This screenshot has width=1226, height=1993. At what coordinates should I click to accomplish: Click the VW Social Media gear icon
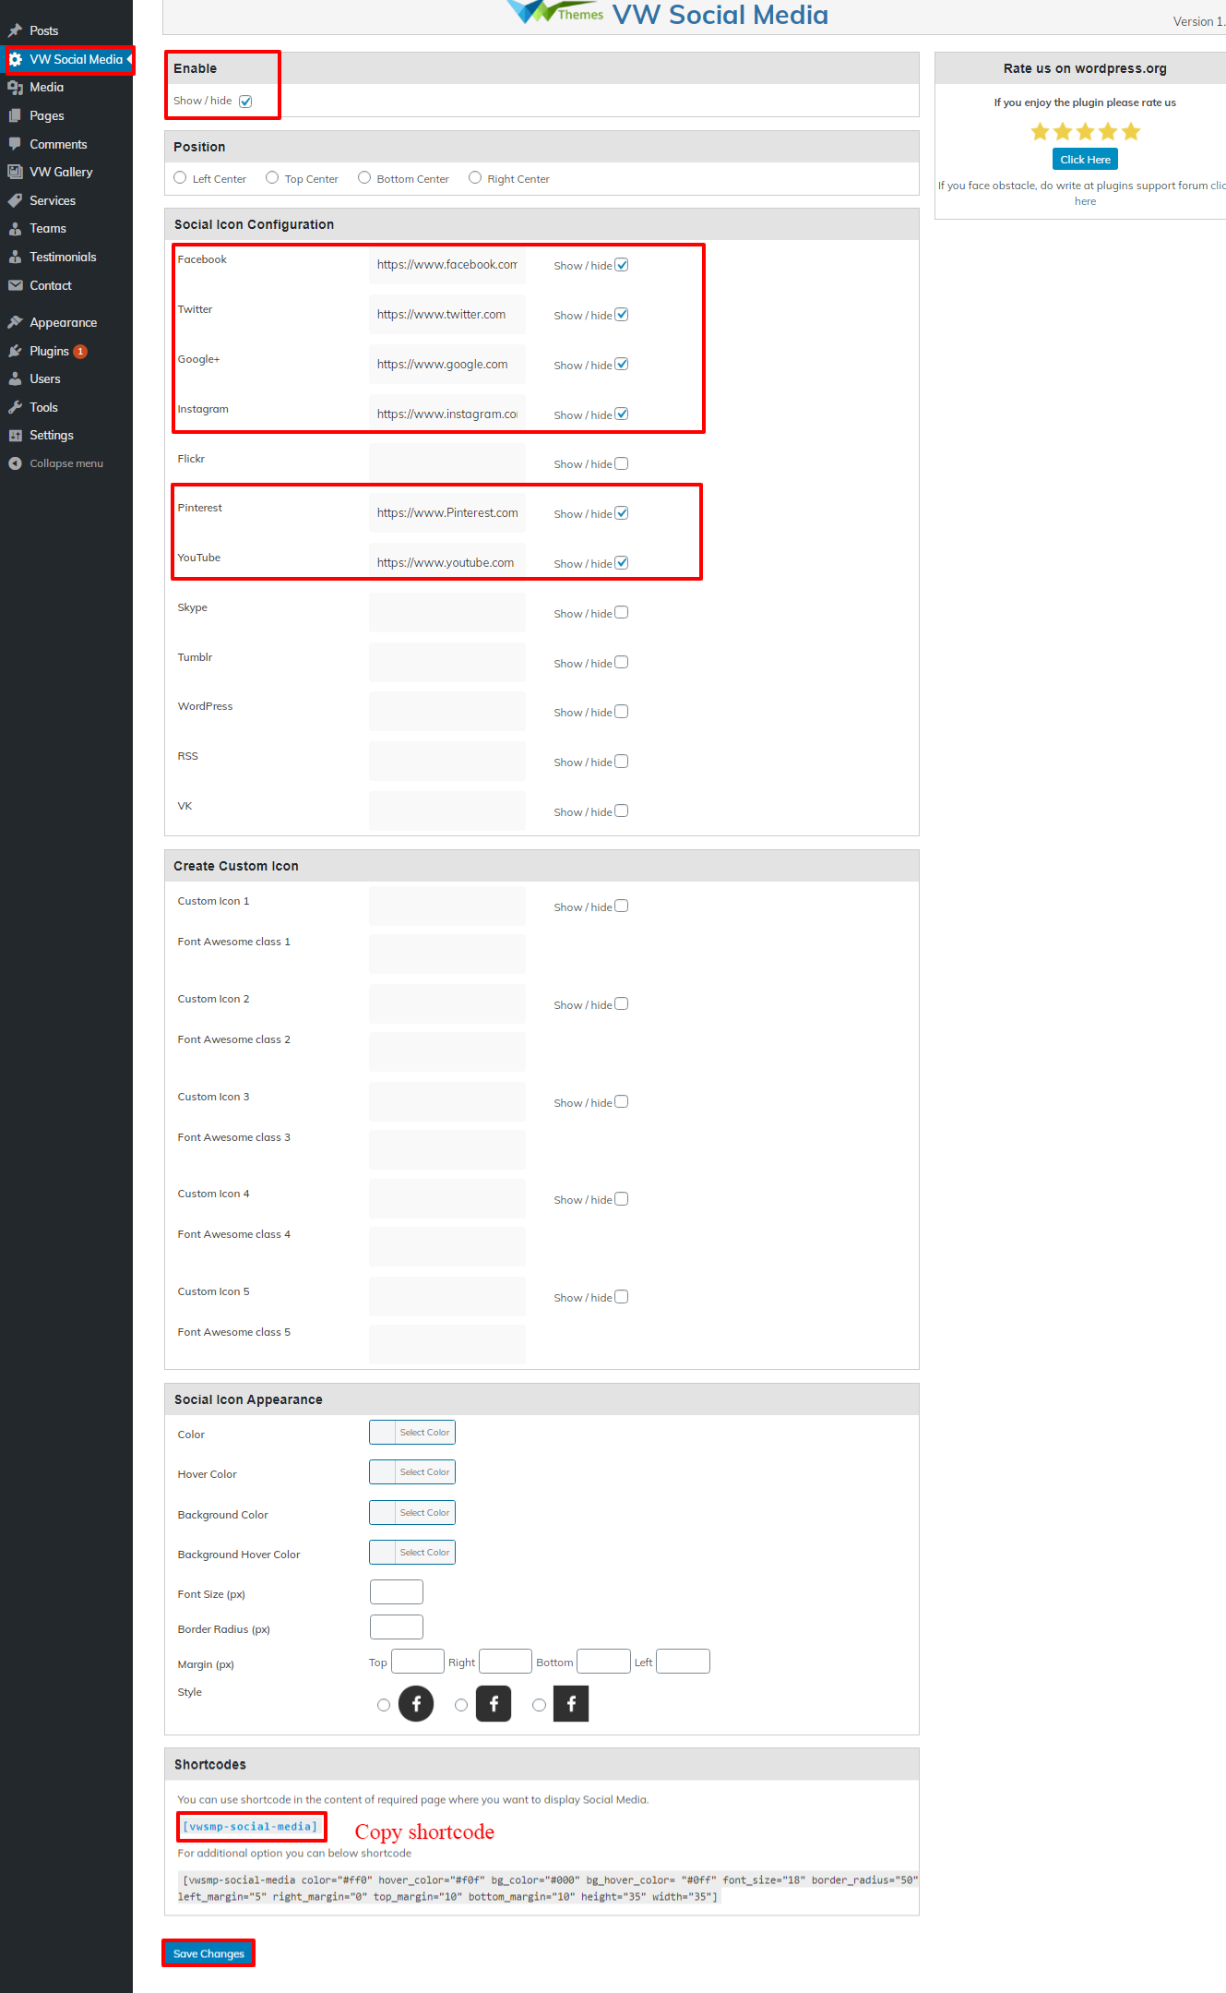(16, 59)
